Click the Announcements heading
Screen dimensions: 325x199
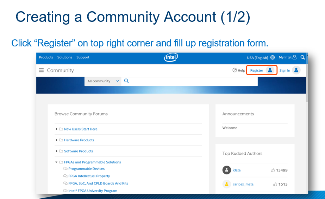238,114
